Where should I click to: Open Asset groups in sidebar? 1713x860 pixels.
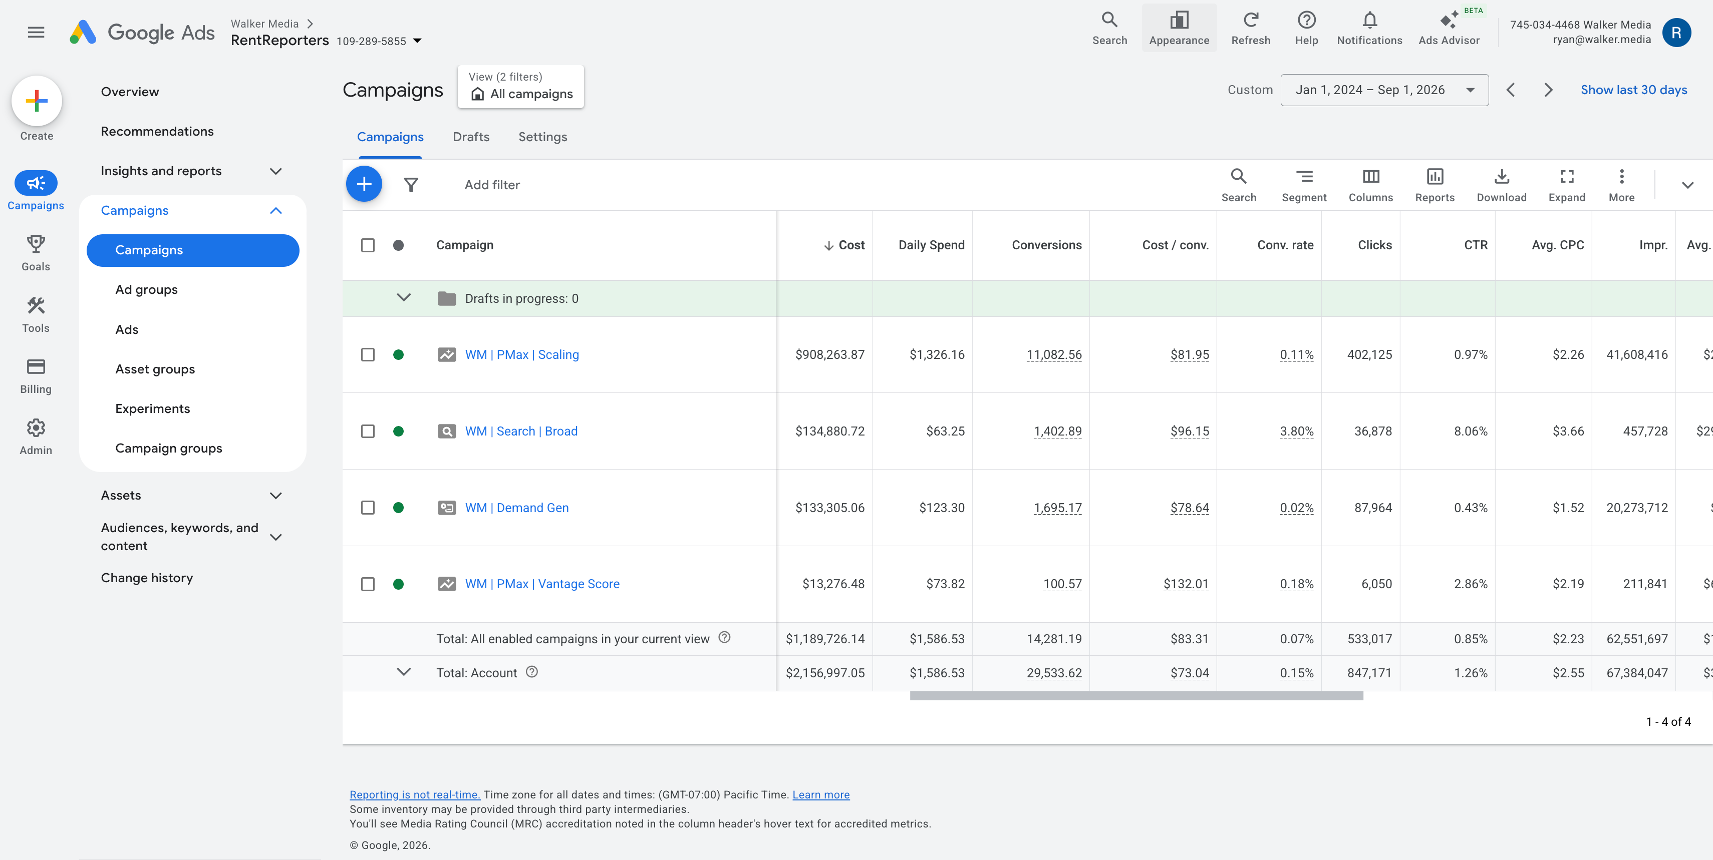(x=155, y=369)
